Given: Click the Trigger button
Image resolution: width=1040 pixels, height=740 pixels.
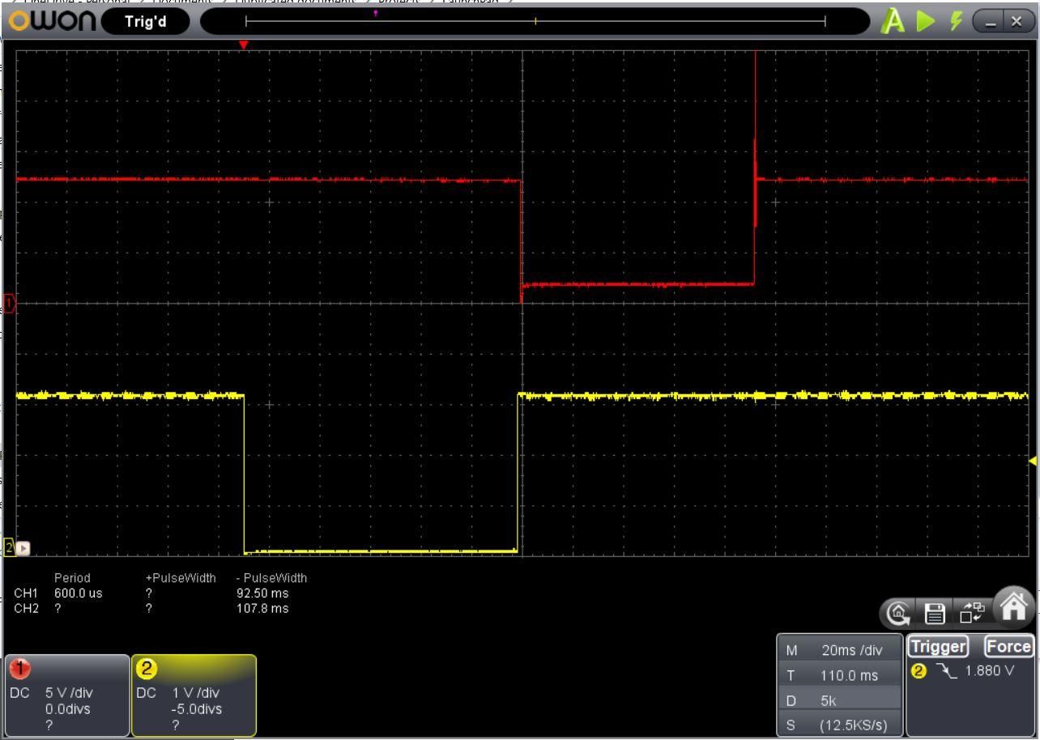Looking at the screenshot, I should point(938,646).
